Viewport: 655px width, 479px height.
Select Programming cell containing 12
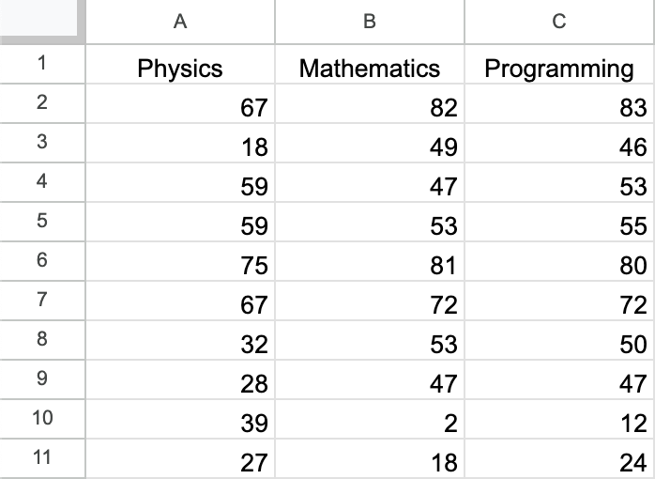[559, 423]
